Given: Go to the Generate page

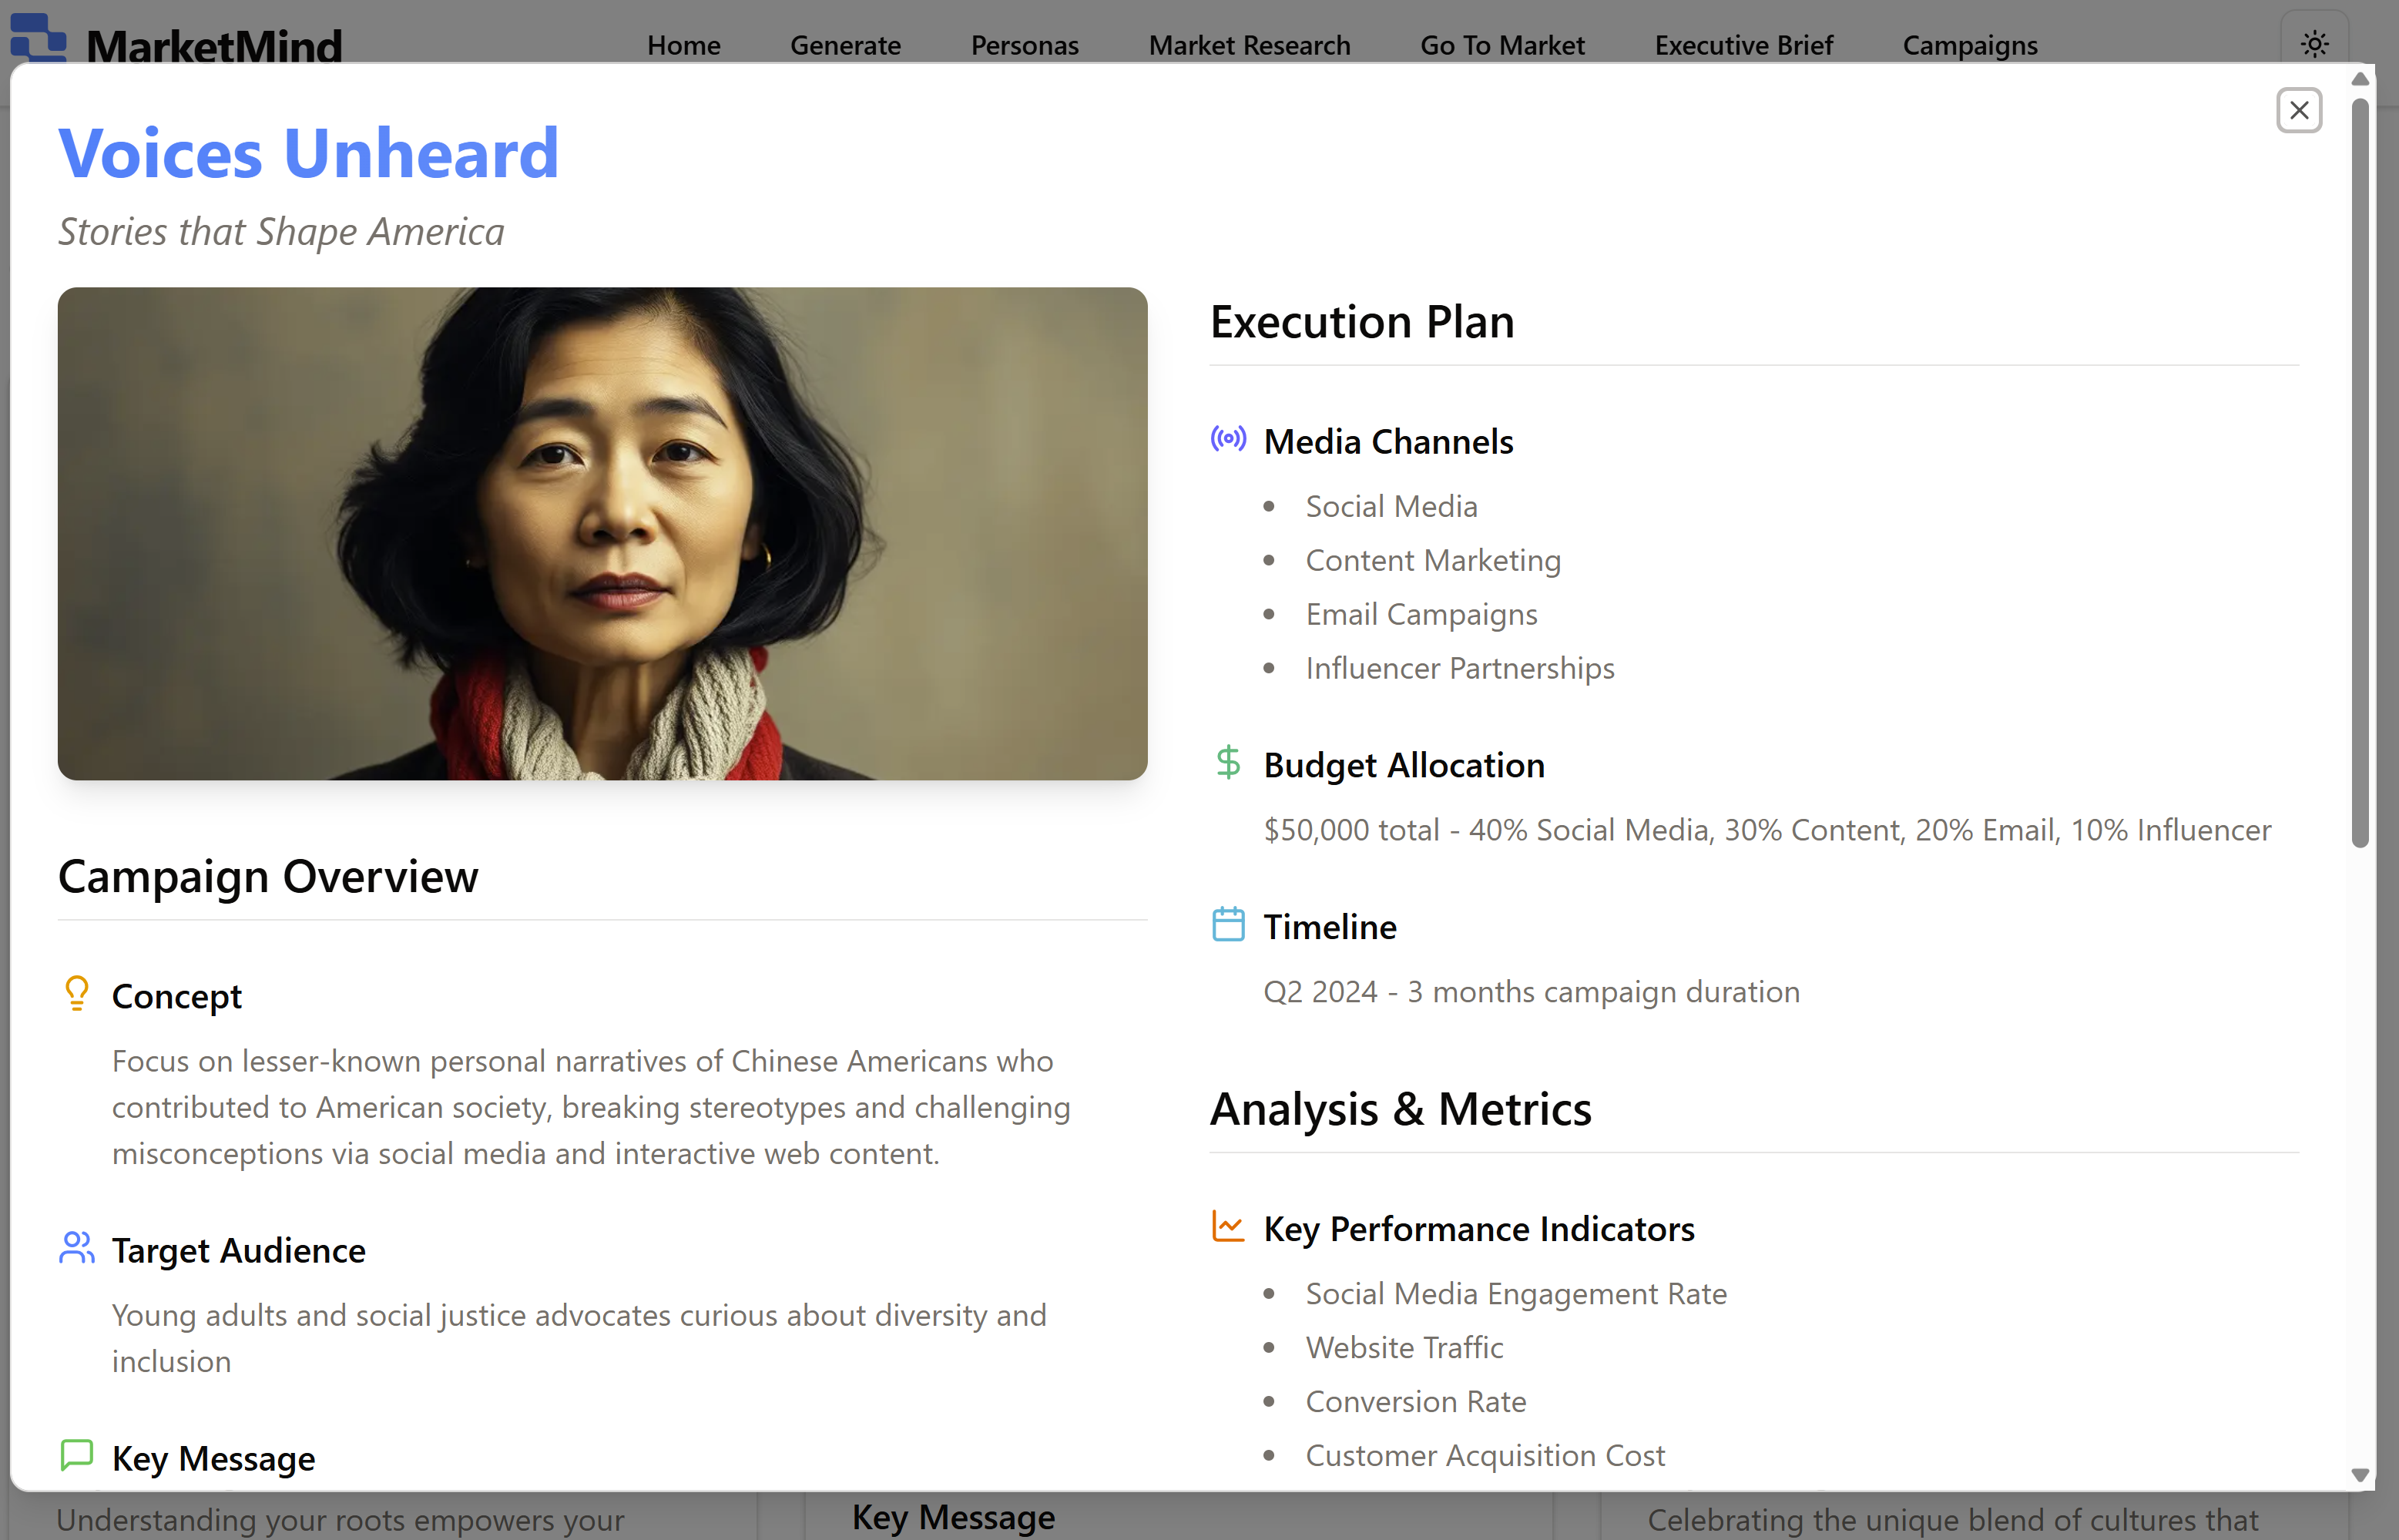Looking at the screenshot, I should [845, 45].
